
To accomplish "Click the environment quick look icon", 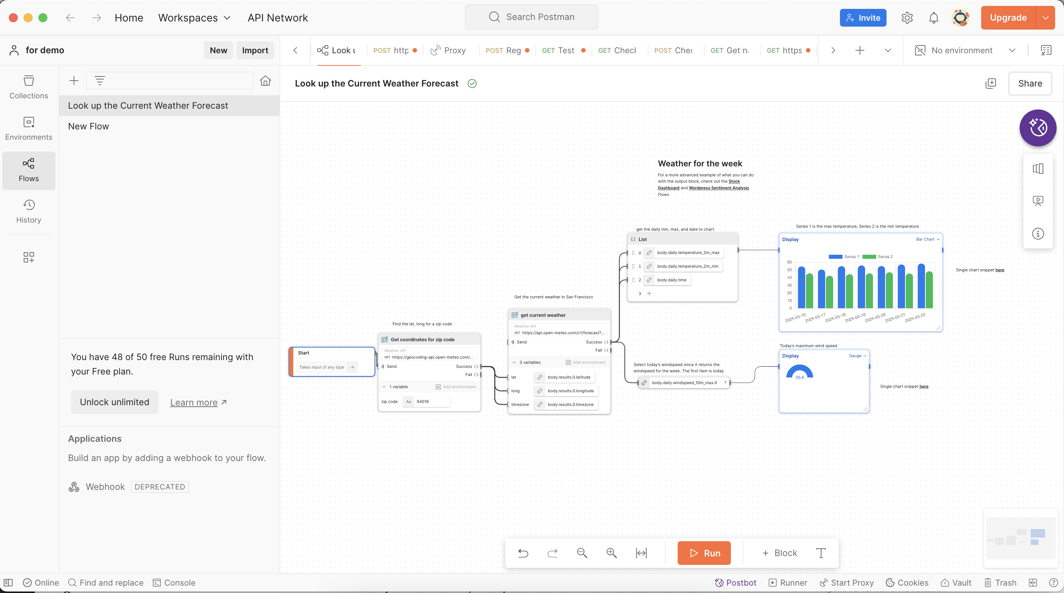I will click(x=1046, y=50).
